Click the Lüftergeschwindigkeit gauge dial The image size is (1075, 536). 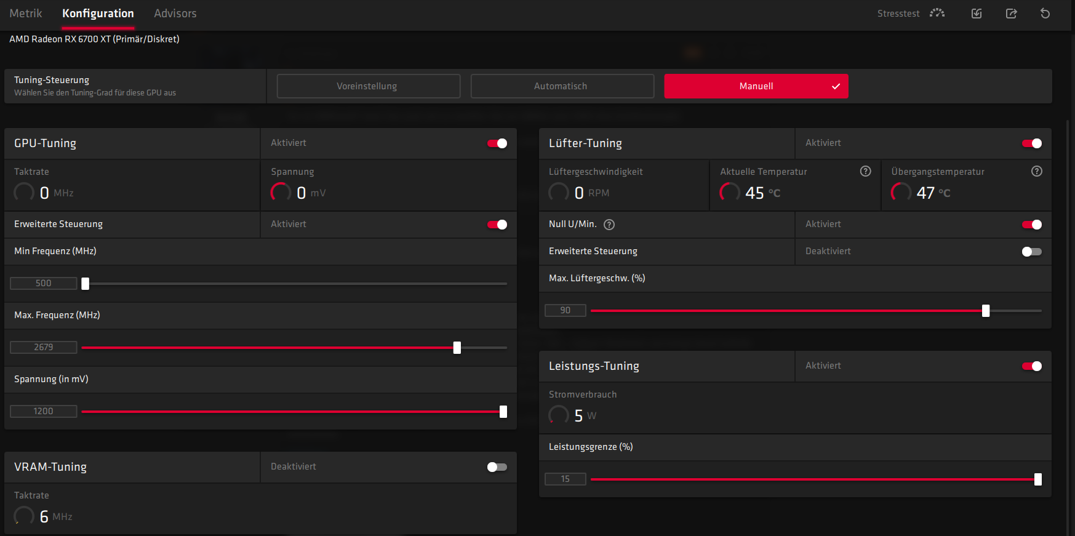559,193
